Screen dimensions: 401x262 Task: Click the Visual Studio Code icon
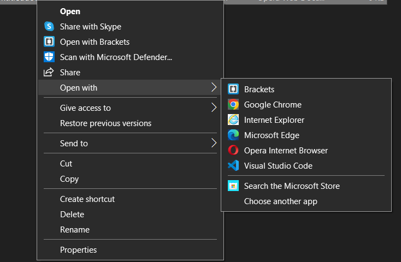tap(233, 166)
